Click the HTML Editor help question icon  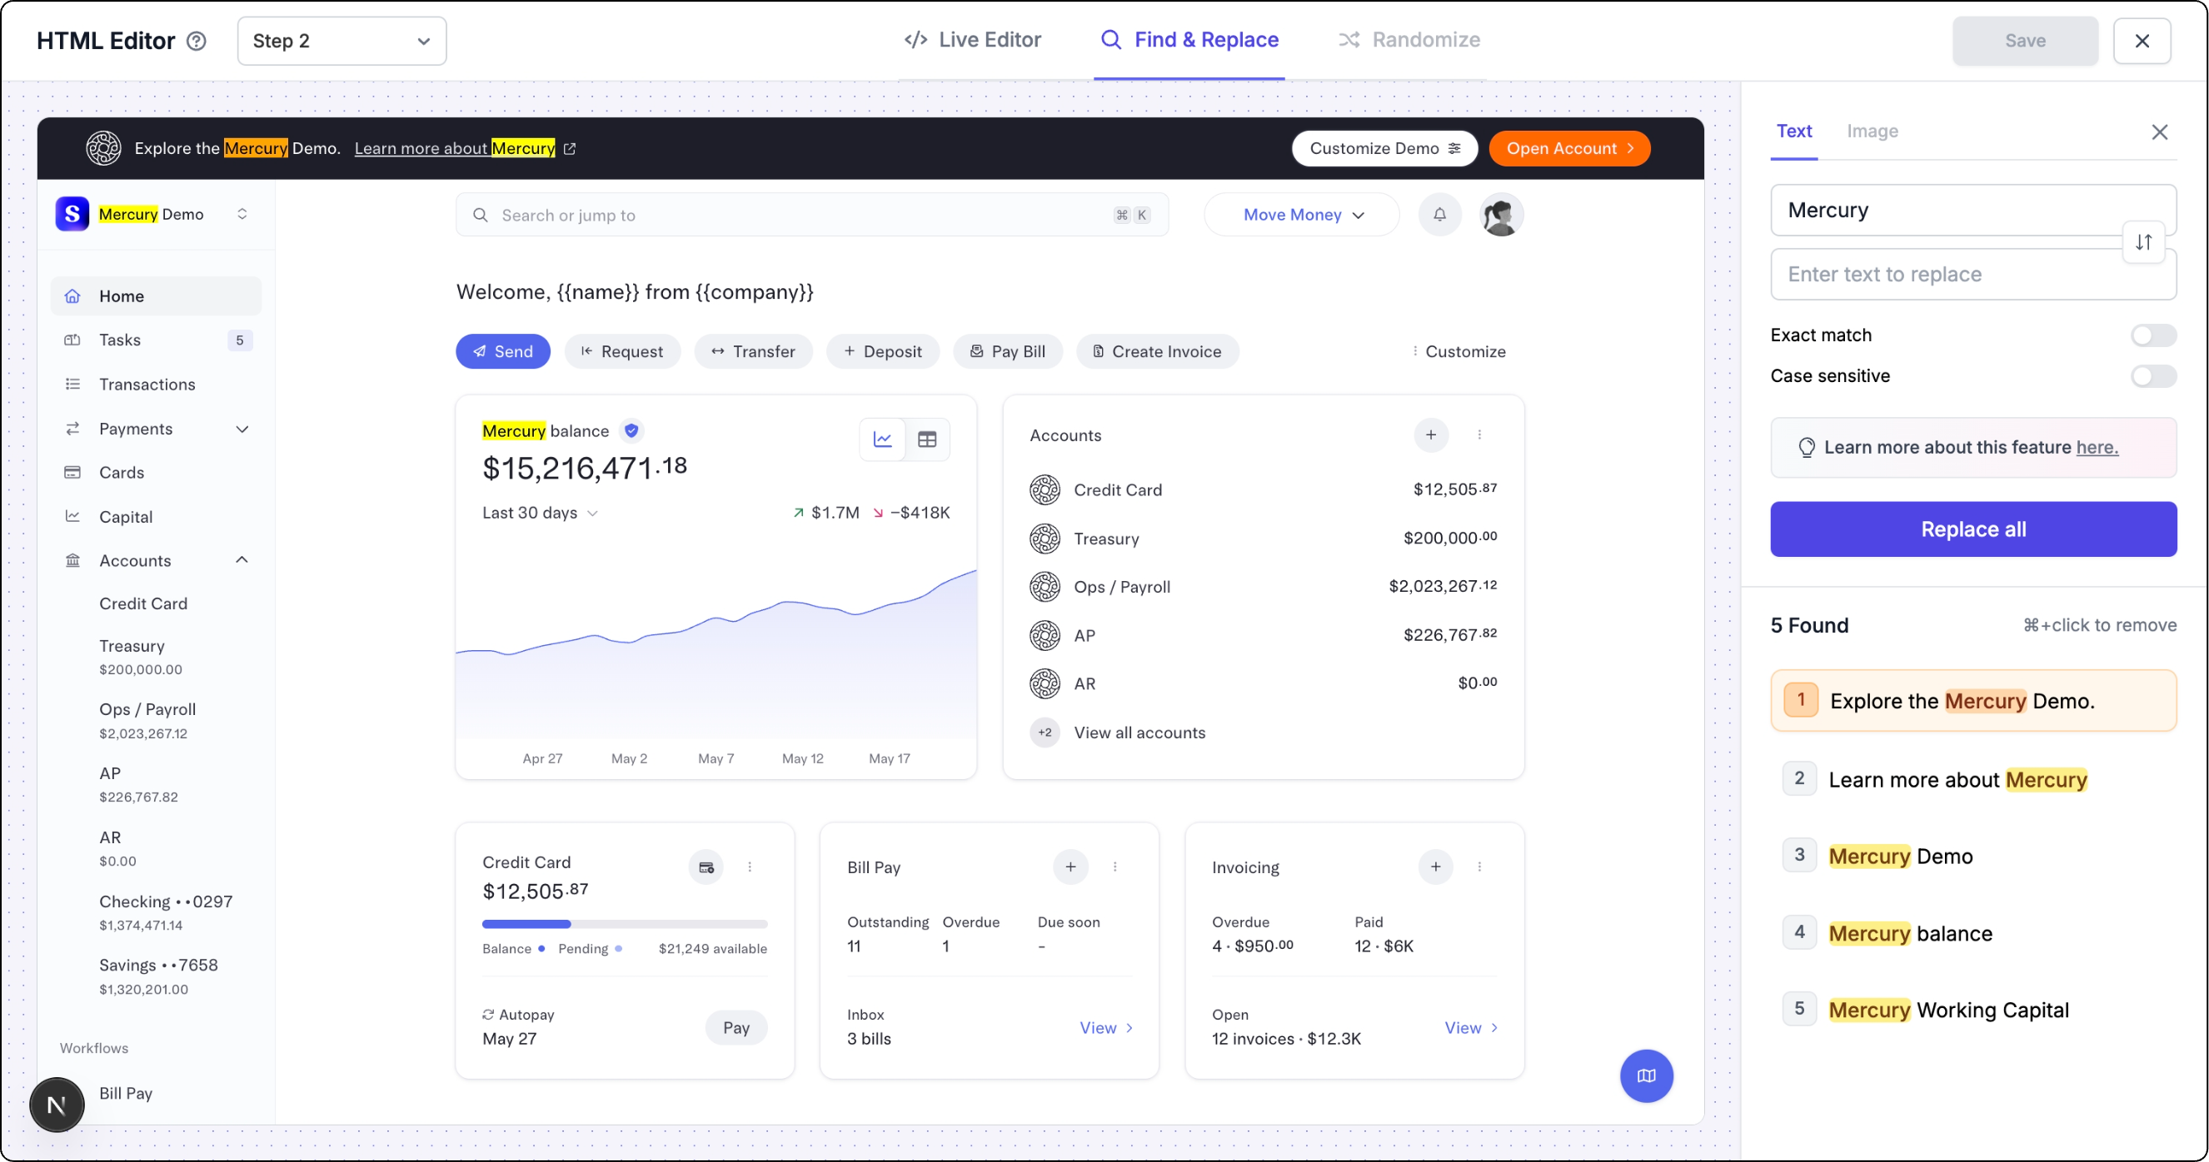click(x=197, y=40)
